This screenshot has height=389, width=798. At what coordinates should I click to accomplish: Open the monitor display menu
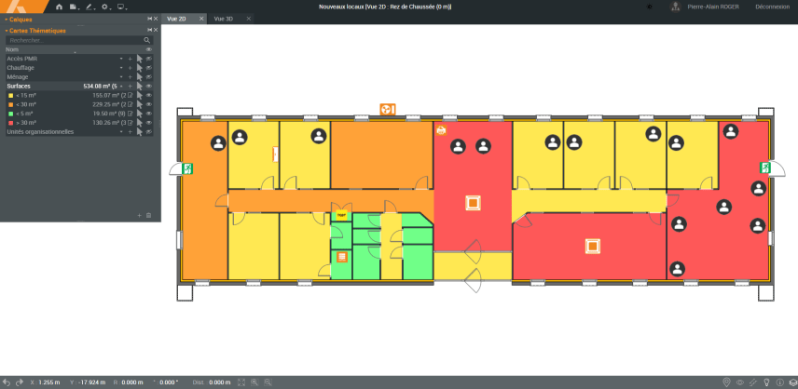tap(121, 7)
